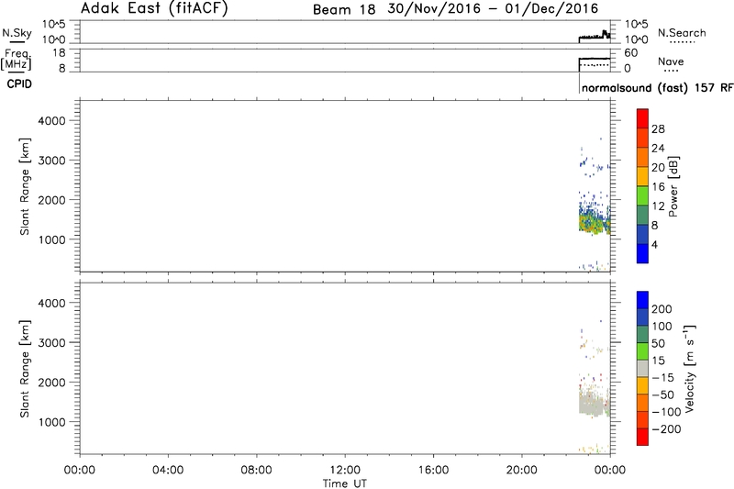Click the blue top swatch of the Velocity colorbar
This screenshot has height=489, width=734.
click(642, 300)
